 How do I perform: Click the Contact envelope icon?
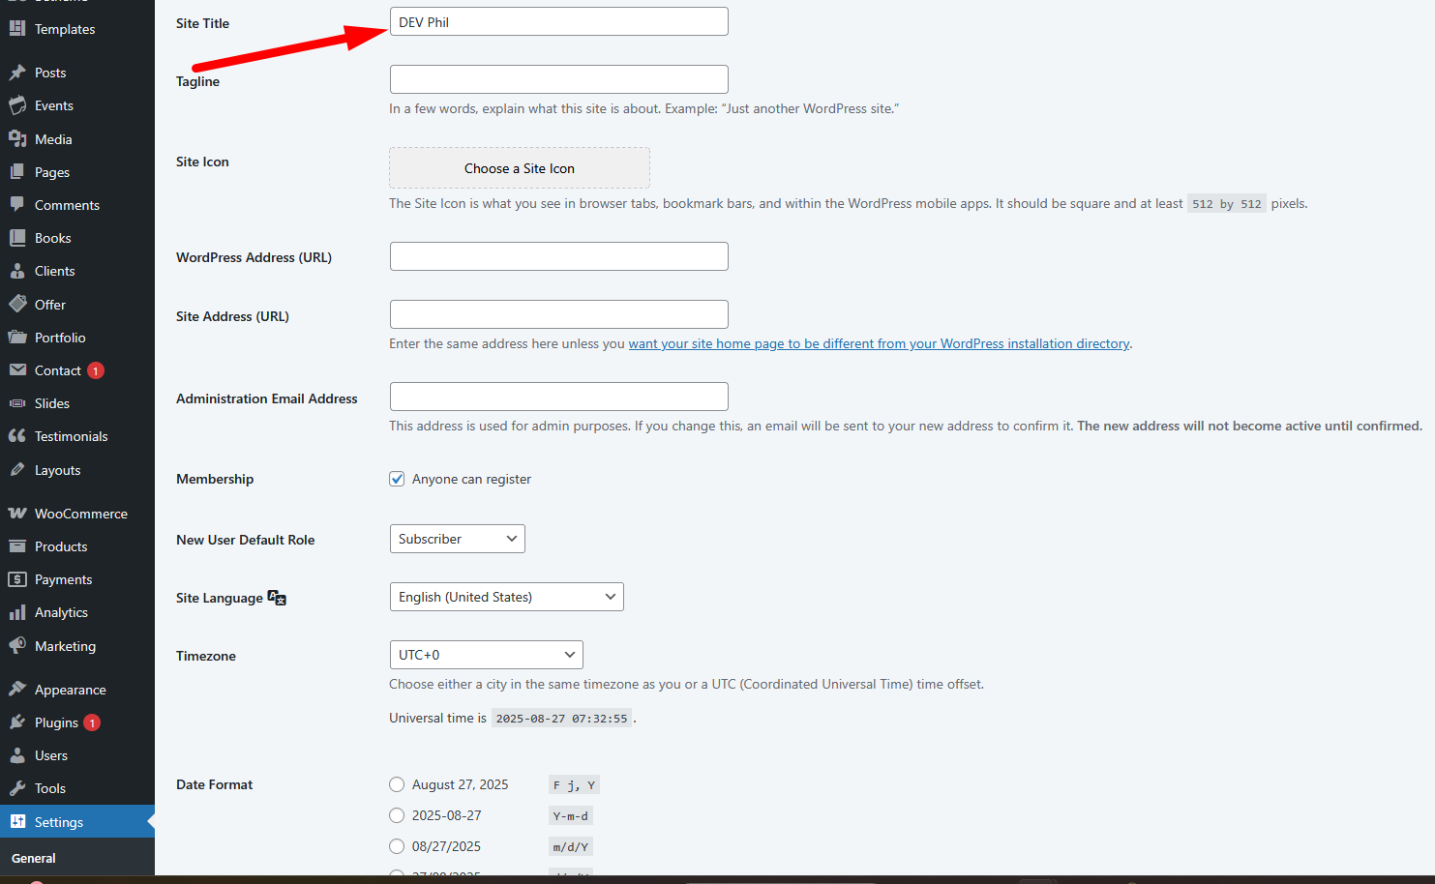[x=17, y=370]
